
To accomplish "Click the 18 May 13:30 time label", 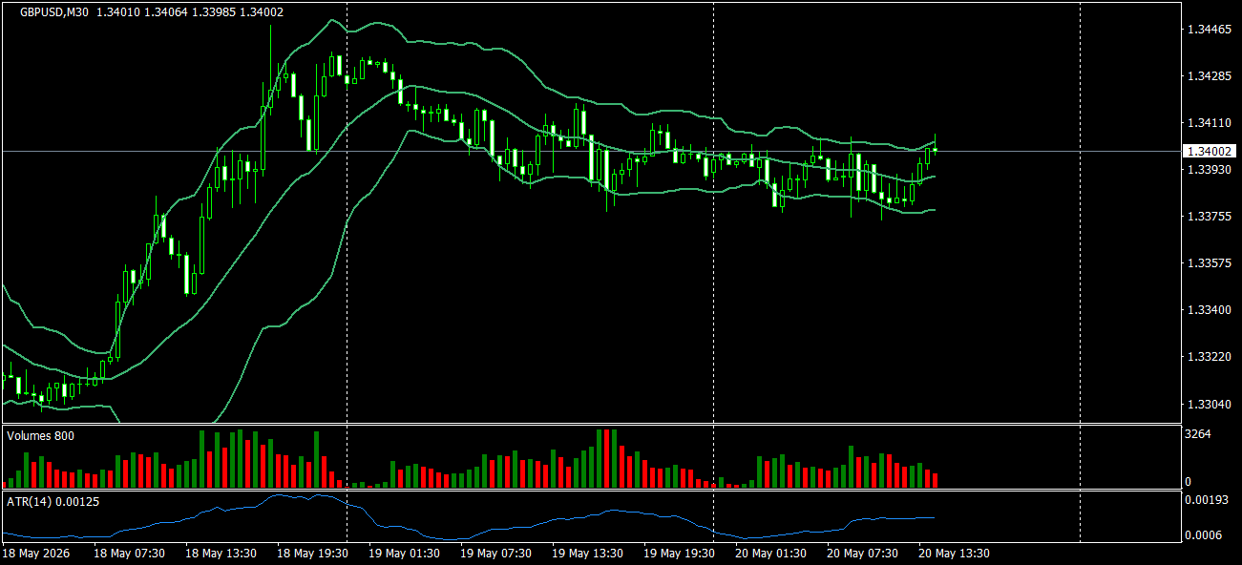I will [x=221, y=554].
